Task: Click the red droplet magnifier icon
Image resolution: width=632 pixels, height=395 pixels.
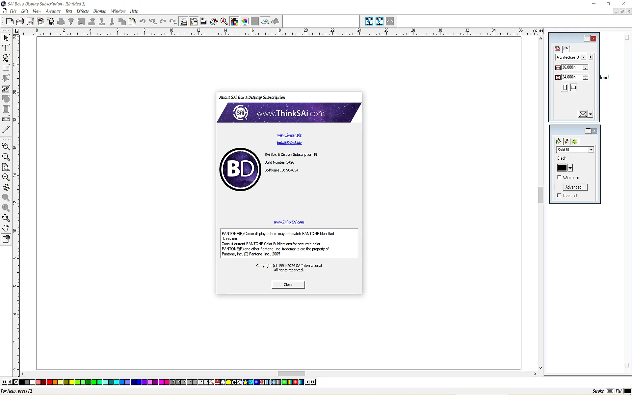Action: tap(224, 22)
